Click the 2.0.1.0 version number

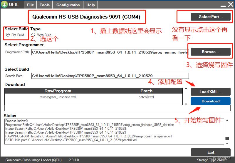pos(74,160)
